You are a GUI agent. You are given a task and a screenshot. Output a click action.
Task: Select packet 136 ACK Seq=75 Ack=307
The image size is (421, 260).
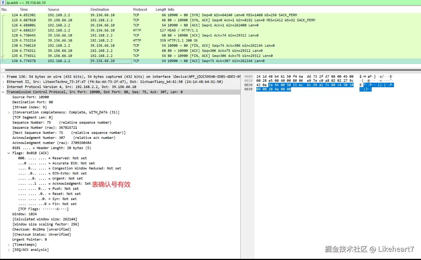point(211,61)
